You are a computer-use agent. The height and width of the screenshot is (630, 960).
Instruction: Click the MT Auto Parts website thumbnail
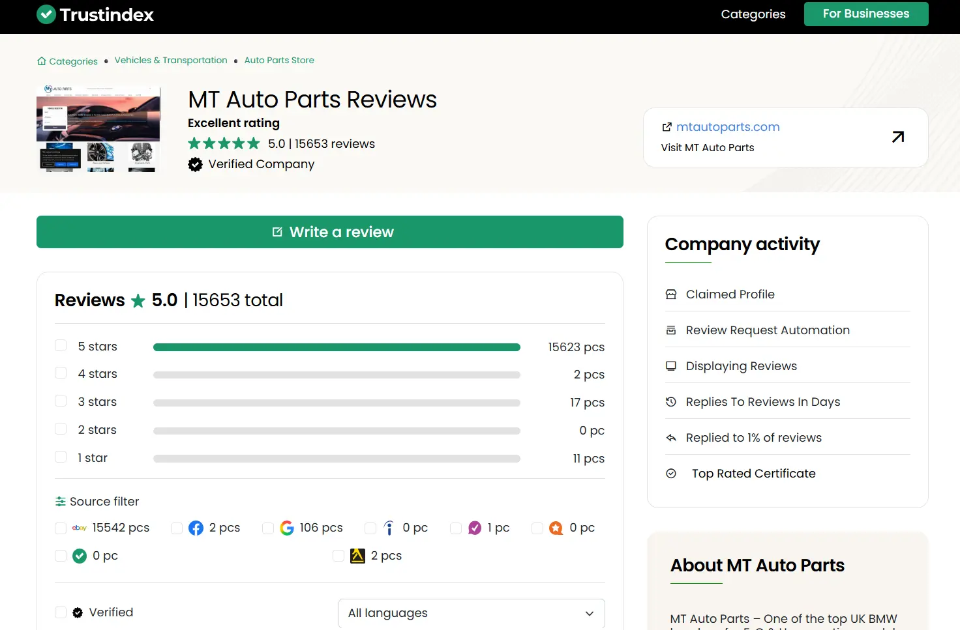(98, 128)
